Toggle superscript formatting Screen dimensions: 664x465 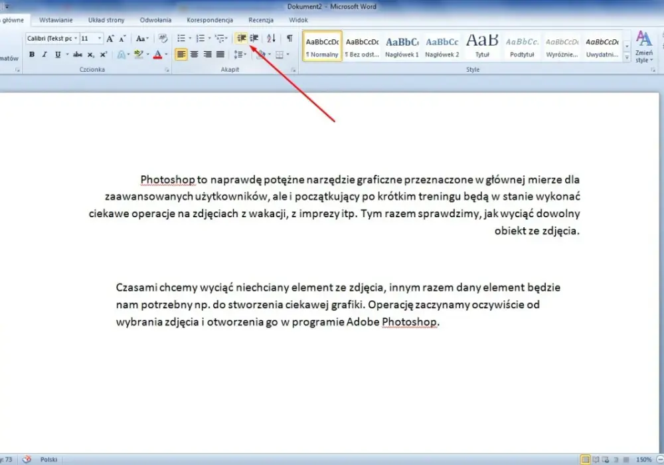pos(104,54)
